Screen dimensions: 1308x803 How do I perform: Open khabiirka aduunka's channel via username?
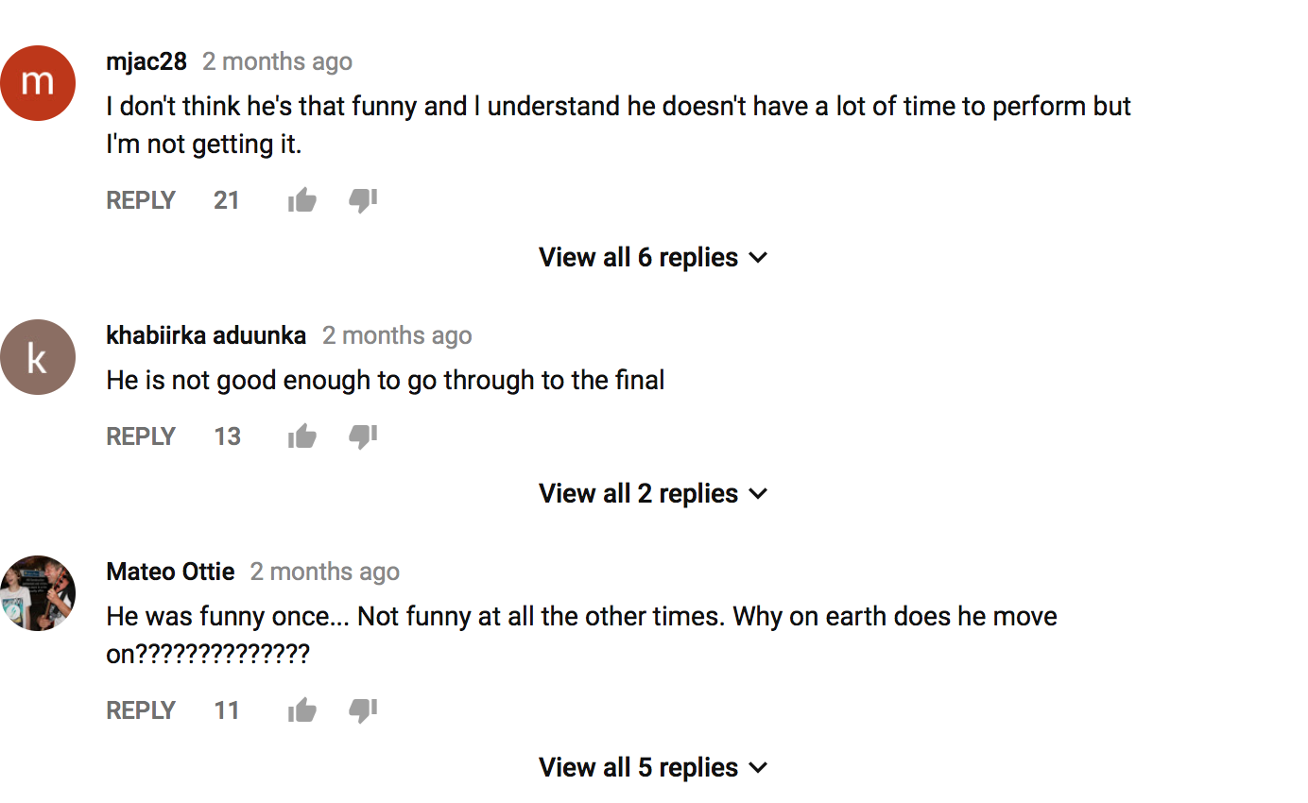coord(206,335)
